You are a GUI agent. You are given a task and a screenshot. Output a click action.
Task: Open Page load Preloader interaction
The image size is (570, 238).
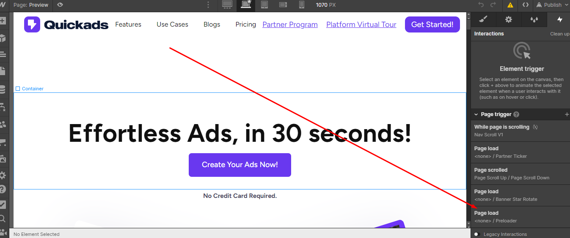click(x=520, y=217)
